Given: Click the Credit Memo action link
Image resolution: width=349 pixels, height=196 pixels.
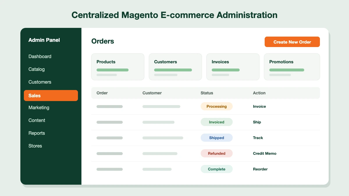Looking at the screenshot, I should point(265,153).
